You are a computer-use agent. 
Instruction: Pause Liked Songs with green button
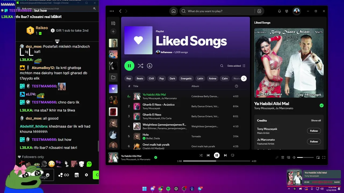[129, 66]
